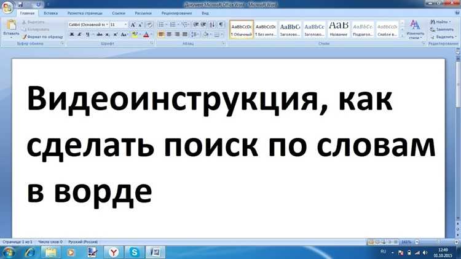461x259 pixels.
Task: Open the font size 11 dropdown
Action: coord(126,25)
